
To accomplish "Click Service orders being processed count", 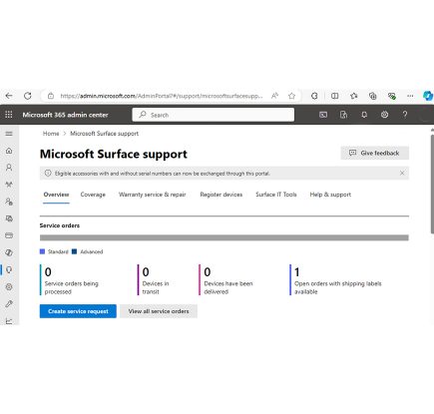I will pos(48,272).
